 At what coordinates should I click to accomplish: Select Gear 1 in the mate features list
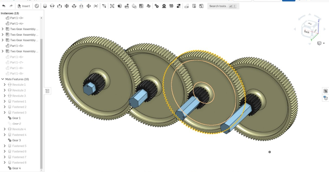point(16,118)
